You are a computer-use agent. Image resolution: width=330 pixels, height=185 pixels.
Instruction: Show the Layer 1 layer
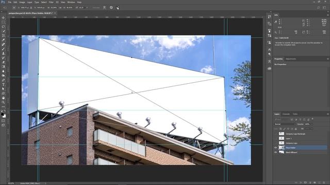(x=275, y=138)
